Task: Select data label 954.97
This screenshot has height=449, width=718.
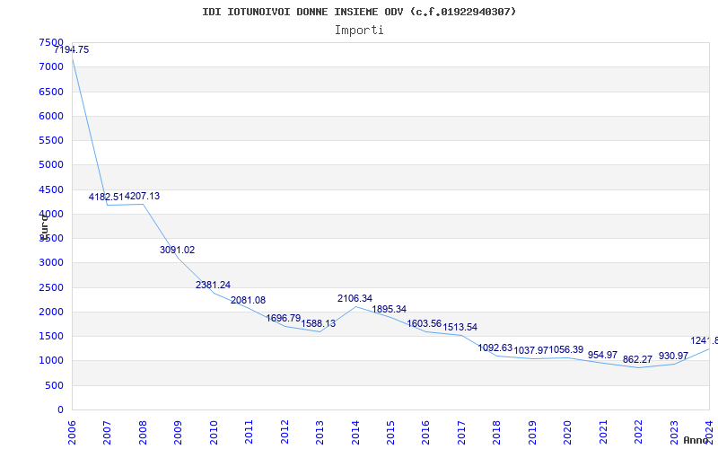Action: click(602, 355)
